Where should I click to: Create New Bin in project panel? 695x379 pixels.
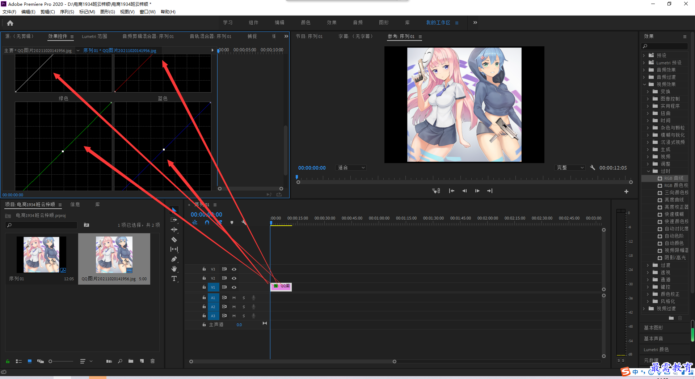(x=131, y=361)
